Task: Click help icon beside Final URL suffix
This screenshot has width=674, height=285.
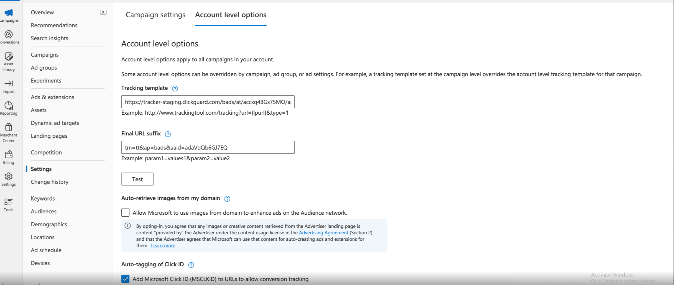Action: click(x=168, y=134)
